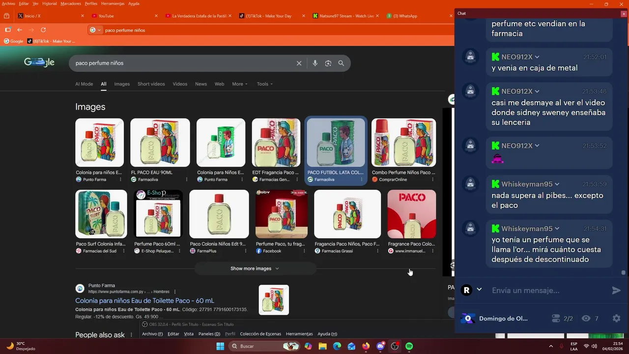This screenshot has height=354, width=629.
Task: Open the Videos search tab
Action: [180, 84]
